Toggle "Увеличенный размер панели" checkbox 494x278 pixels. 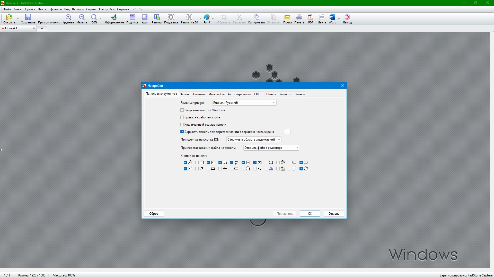(x=182, y=125)
